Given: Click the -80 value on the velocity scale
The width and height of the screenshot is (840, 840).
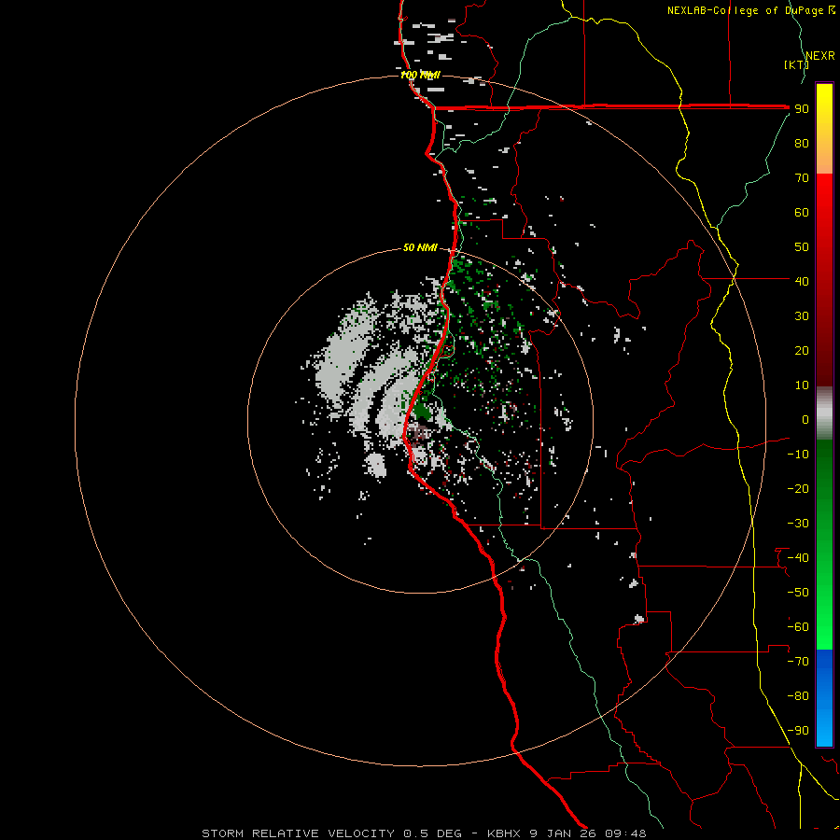Looking at the screenshot, I should (x=798, y=696).
